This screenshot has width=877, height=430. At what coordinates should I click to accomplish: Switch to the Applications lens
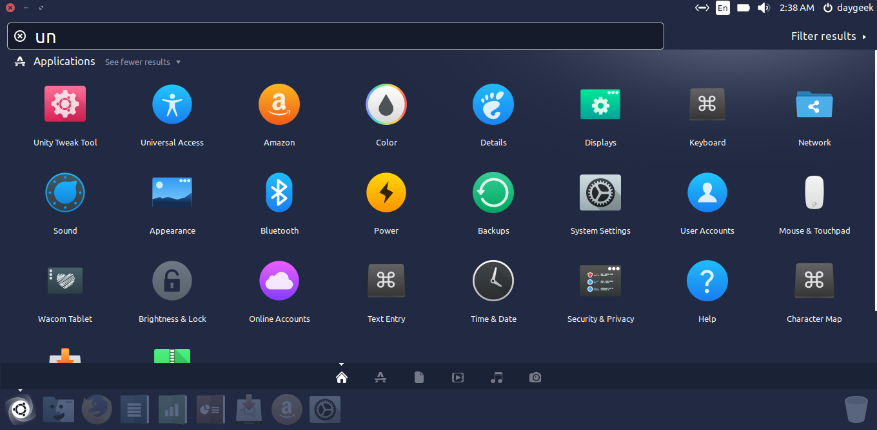click(380, 377)
